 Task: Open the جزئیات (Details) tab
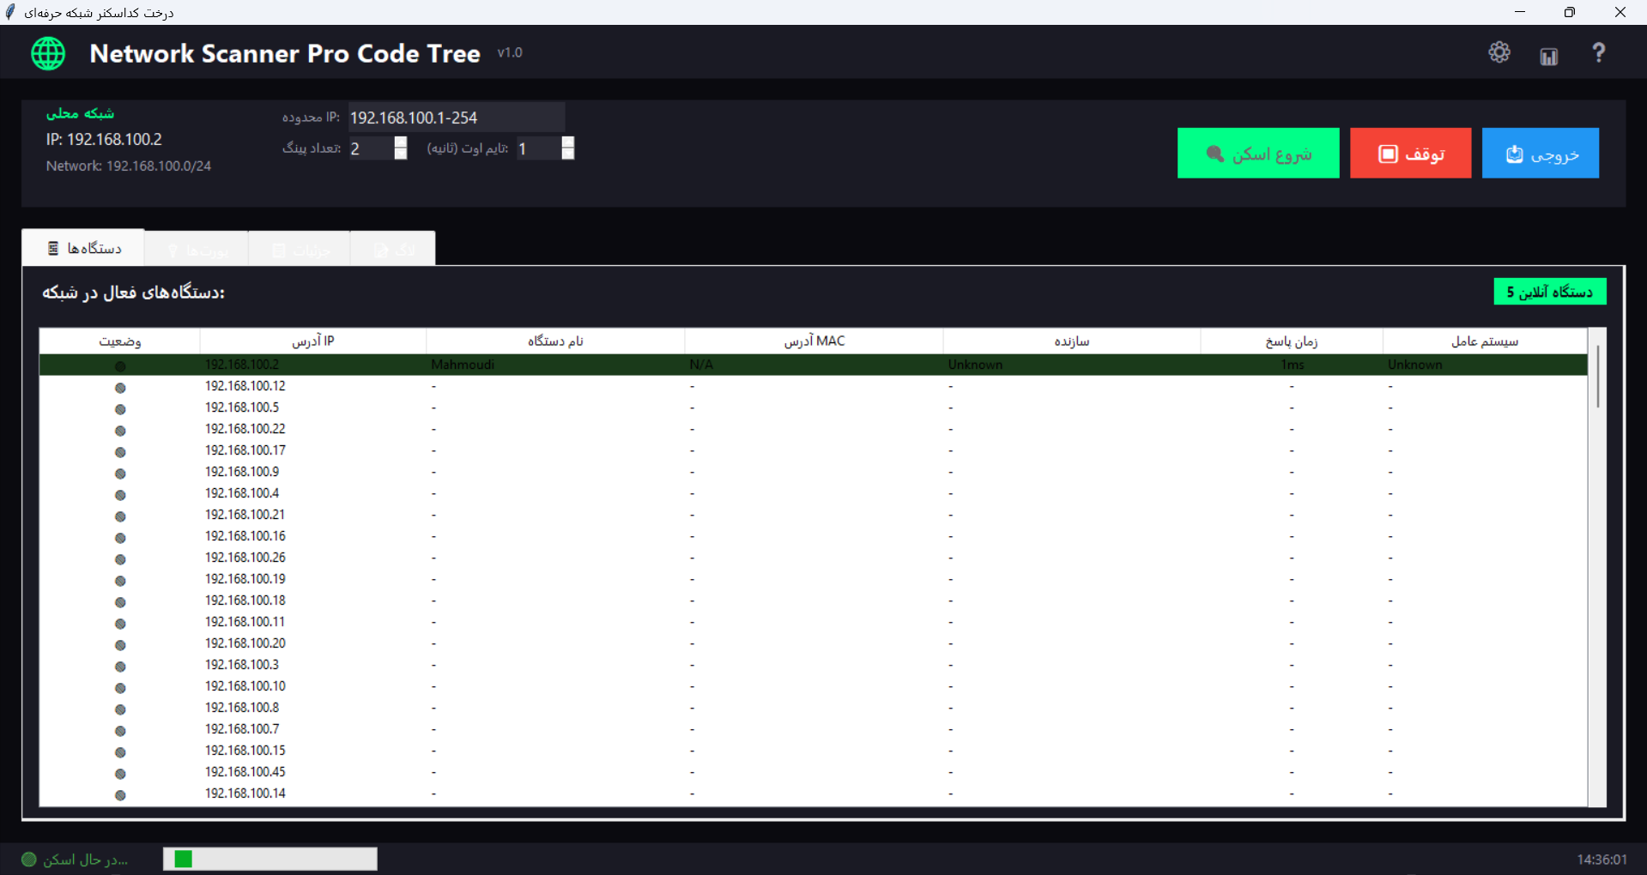[300, 250]
